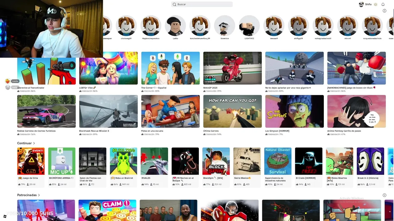Open the Continuar section heading
The image size is (394, 221).
[24, 143]
